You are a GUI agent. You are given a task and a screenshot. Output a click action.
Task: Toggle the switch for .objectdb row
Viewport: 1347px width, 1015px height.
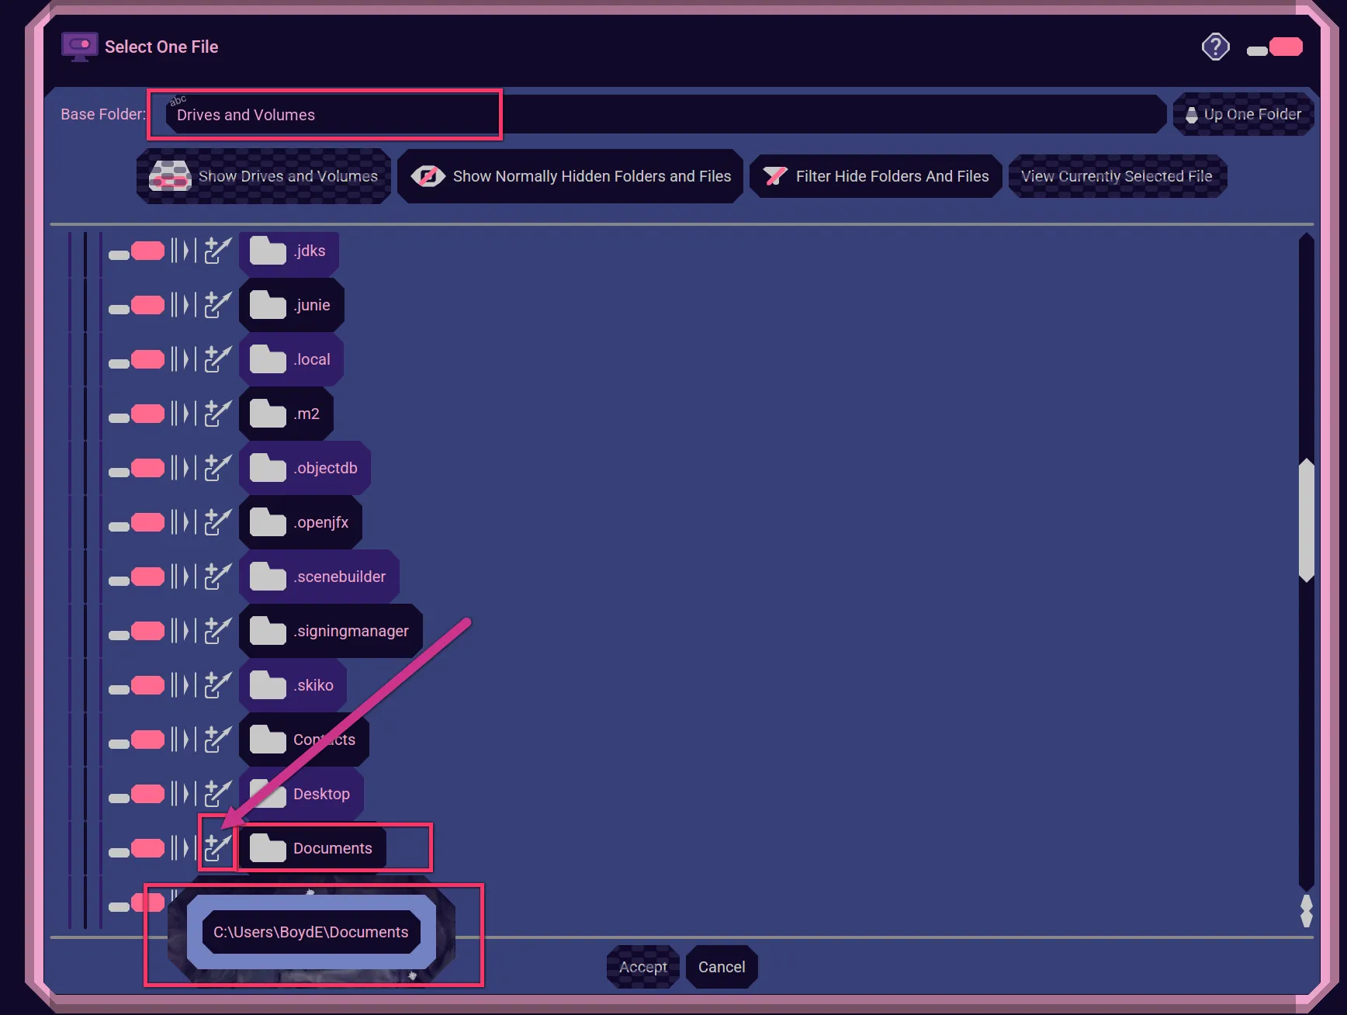click(137, 469)
